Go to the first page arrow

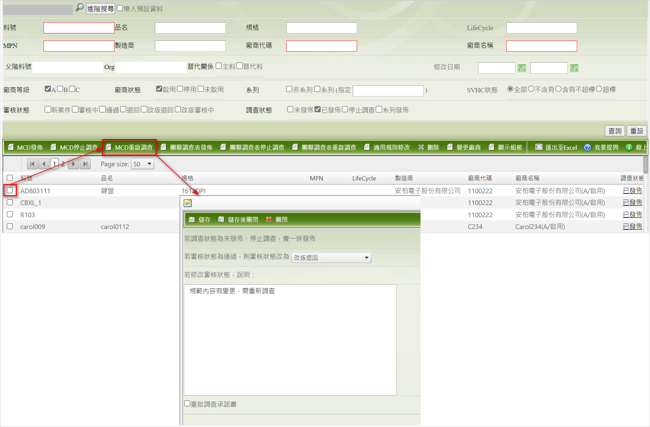click(32, 164)
